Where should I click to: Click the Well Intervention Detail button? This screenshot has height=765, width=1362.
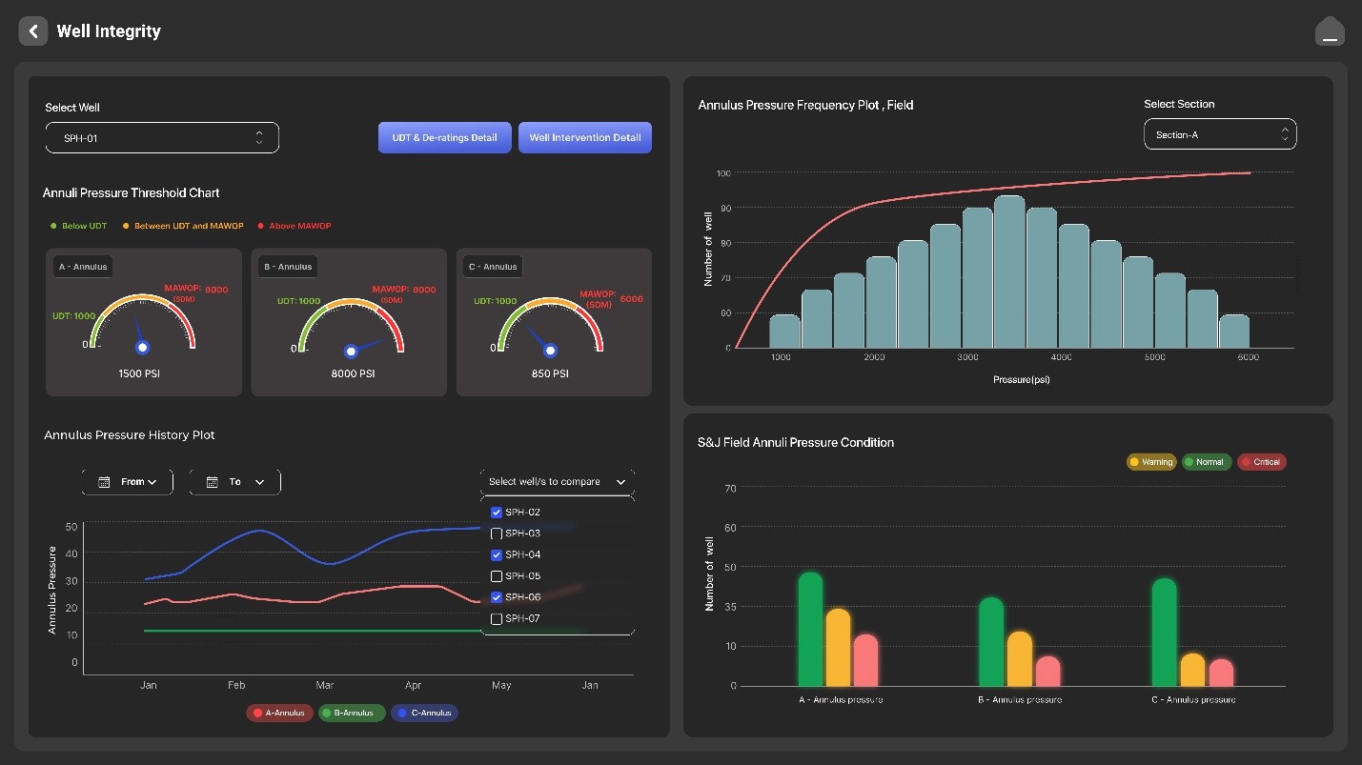pyautogui.click(x=584, y=137)
